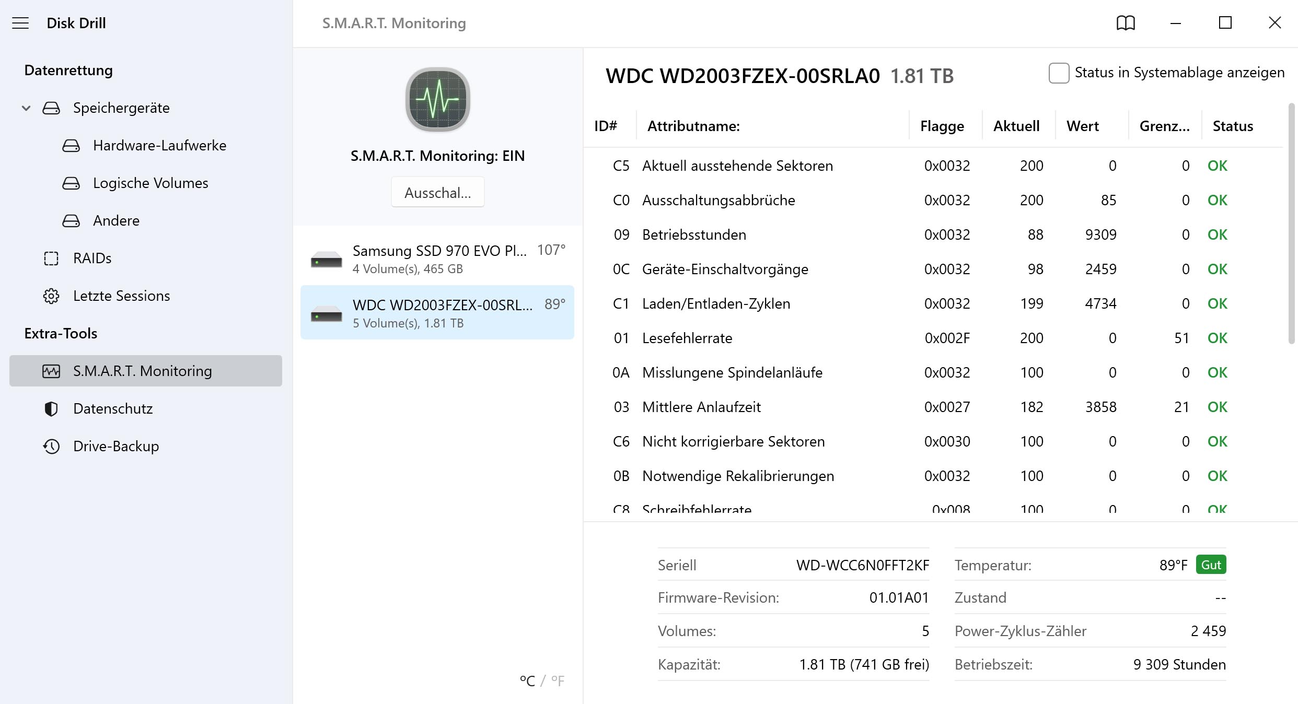Select Samsung SSD 970 EVO drive entry
This screenshot has width=1298, height=704.
437,259
